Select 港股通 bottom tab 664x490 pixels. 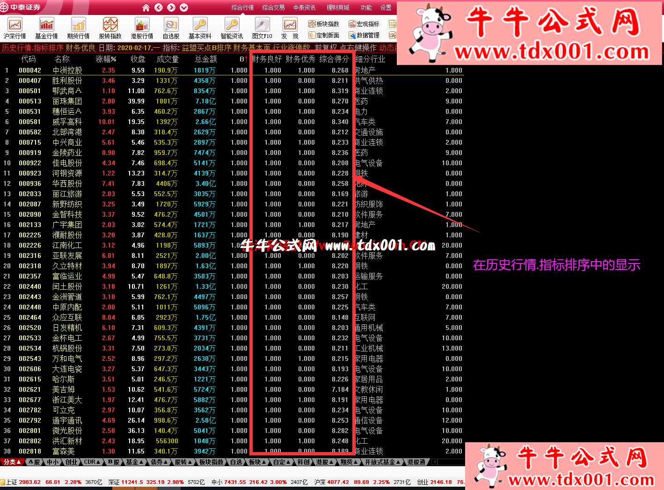click(416, 462)
